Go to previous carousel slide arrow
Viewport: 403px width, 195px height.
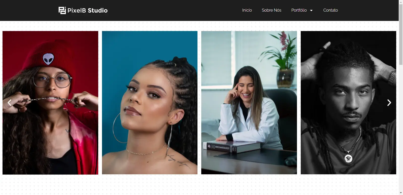[x=10, y=103]
